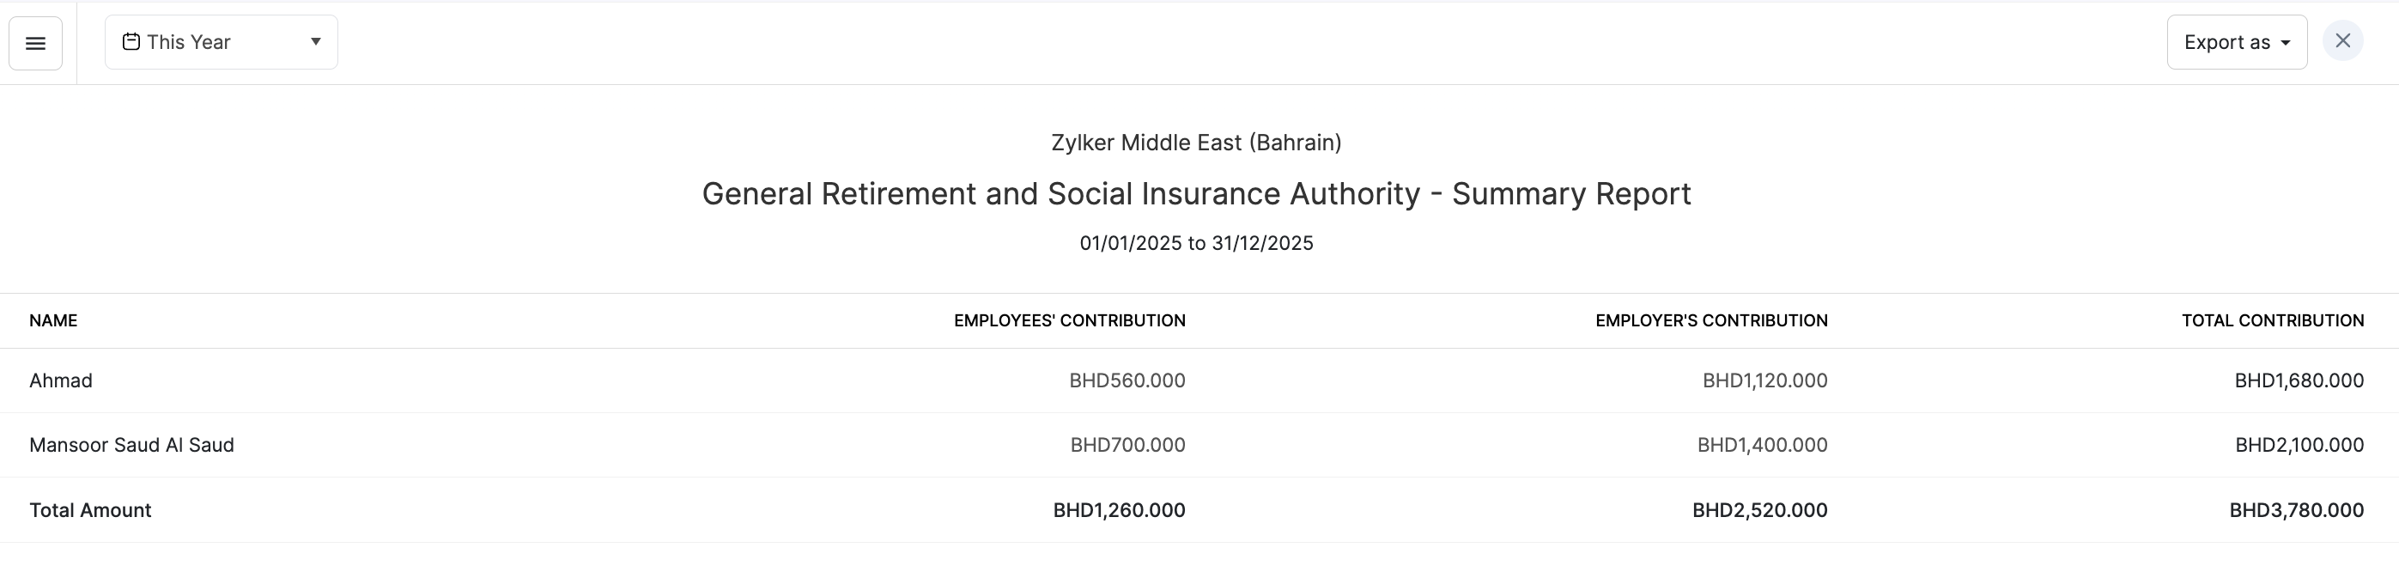Click Ahmad's employee contribution BHD560.000

coord(1127,381)
